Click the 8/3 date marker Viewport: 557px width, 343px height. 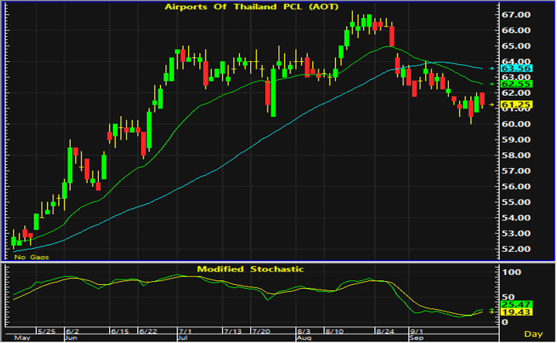coord(304,331)
